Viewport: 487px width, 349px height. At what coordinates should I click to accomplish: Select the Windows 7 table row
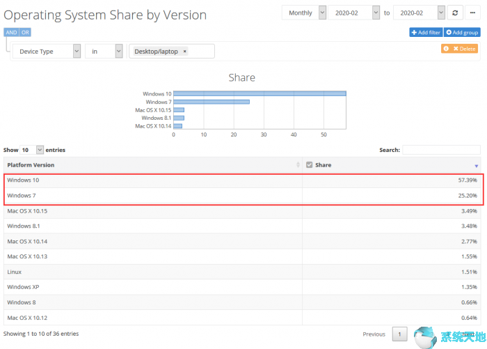[242, 196]
